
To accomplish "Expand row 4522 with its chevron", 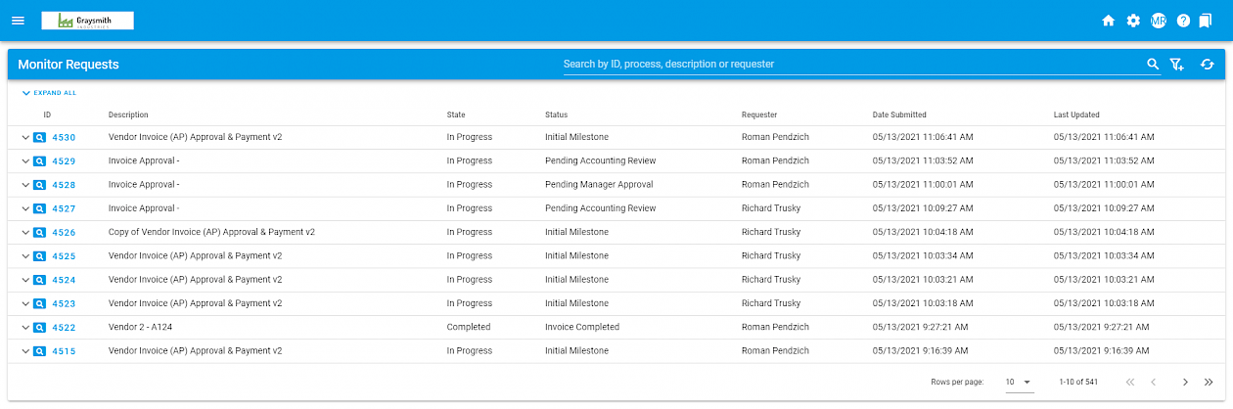I will pyautogui.click(x=25, y=328).
